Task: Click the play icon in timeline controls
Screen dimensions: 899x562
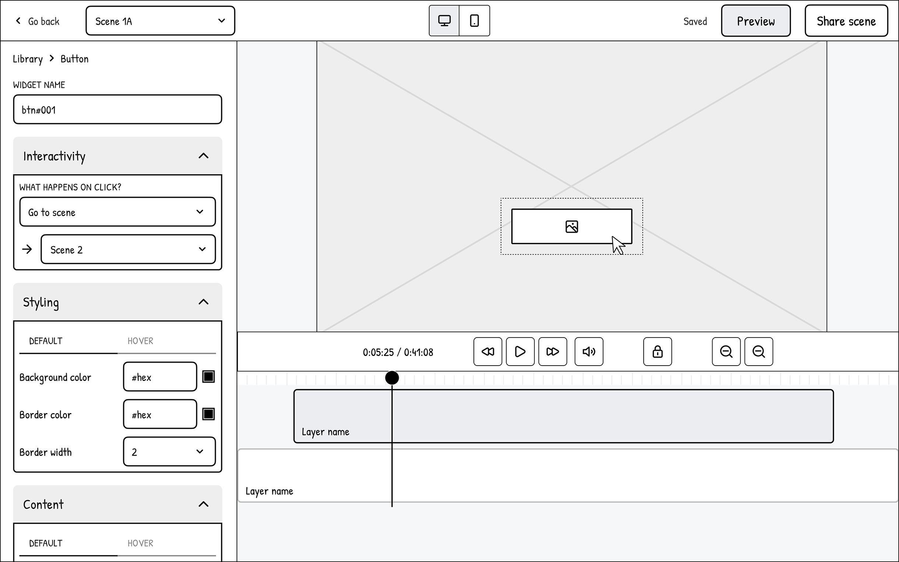Action: 520,352
